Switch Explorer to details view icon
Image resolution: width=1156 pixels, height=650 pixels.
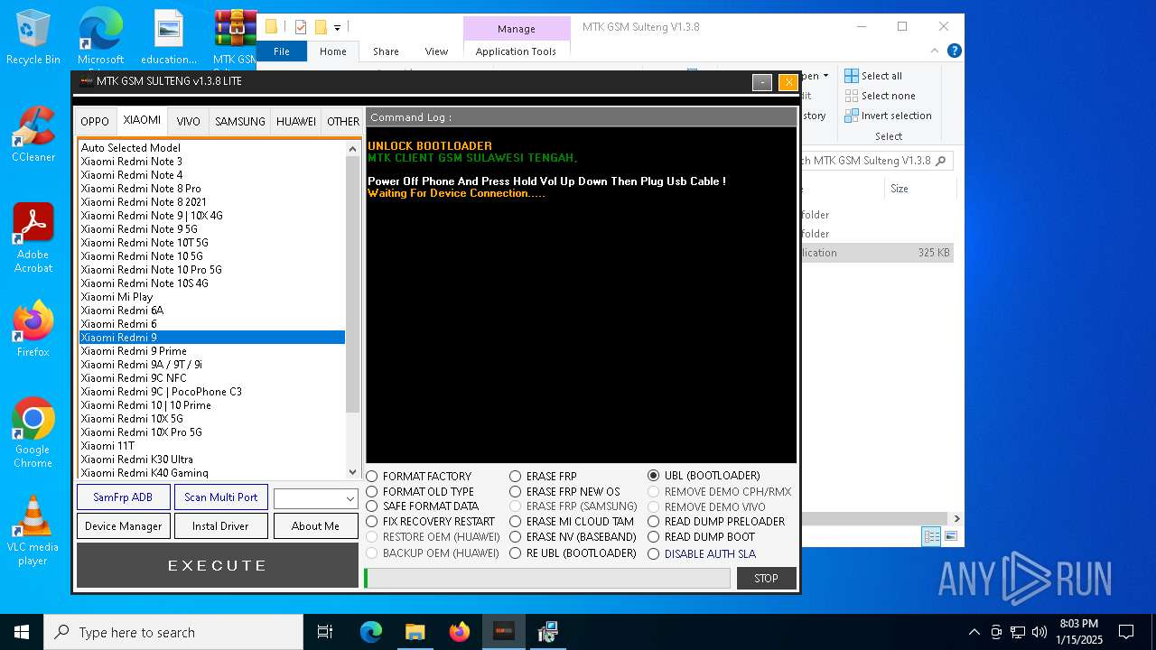[931, 536]
